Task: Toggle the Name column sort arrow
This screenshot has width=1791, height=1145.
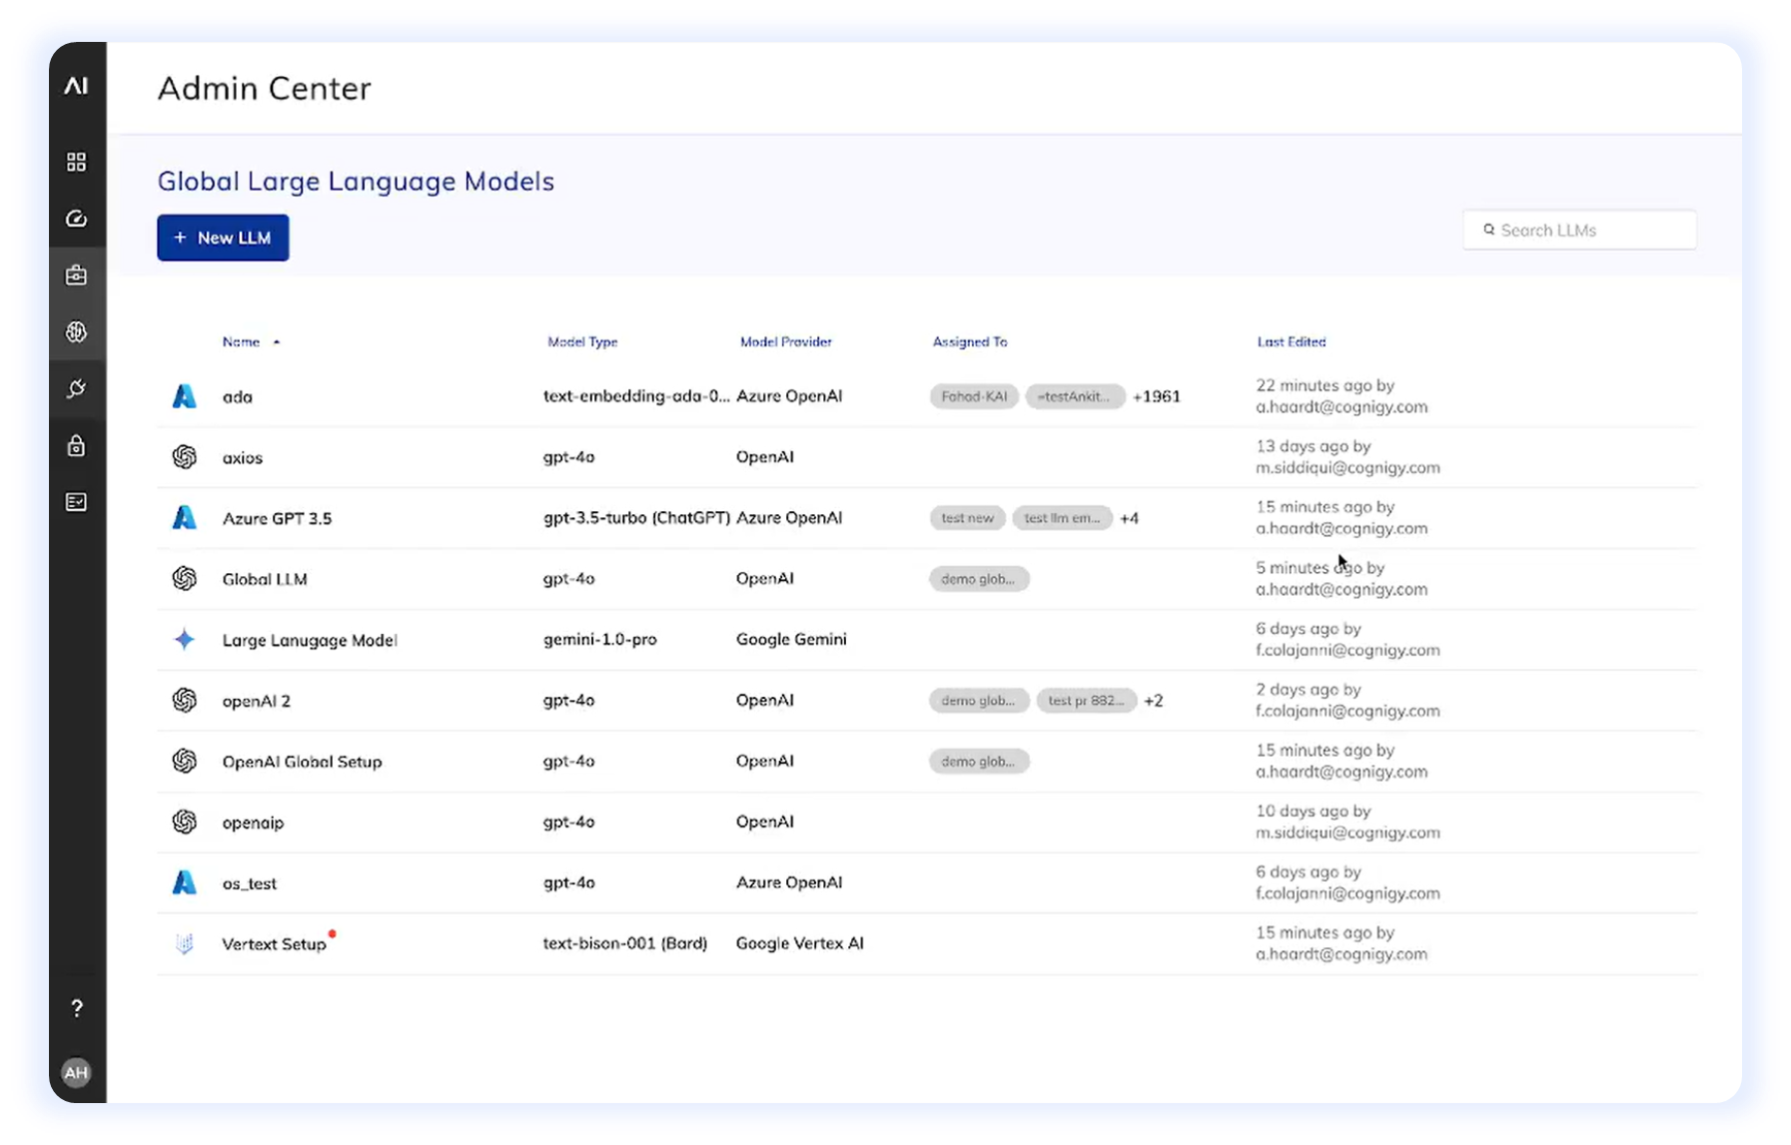Action: pos(277,342)
